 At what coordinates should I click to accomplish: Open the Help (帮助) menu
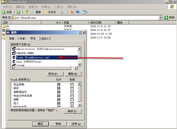(72, 7)
